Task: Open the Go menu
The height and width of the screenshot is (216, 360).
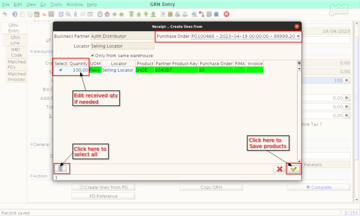Action: coord(43,4)
